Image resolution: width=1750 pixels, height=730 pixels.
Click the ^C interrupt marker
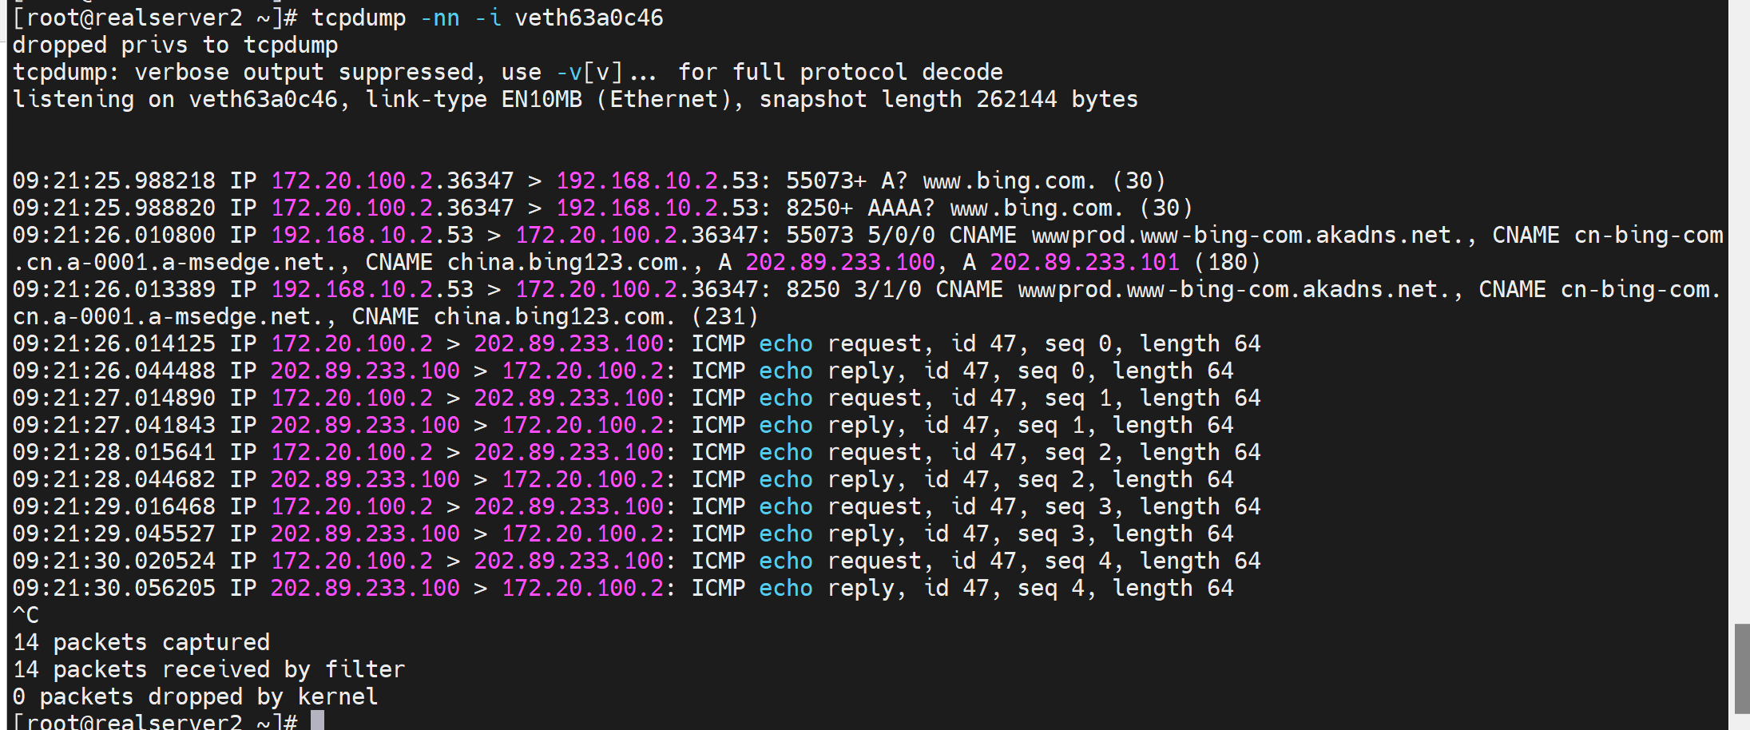26,615
